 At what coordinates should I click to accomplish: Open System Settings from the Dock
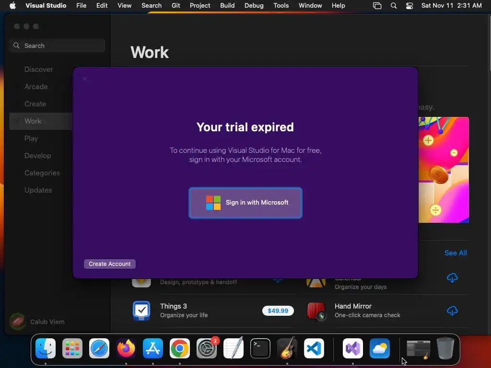(207, 348)
